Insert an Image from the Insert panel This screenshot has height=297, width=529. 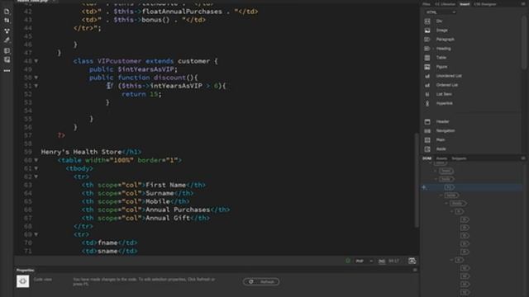pos(441,31)
